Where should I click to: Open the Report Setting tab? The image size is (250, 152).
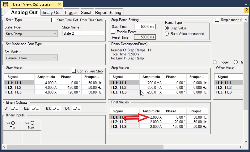(x=108, y=12)
